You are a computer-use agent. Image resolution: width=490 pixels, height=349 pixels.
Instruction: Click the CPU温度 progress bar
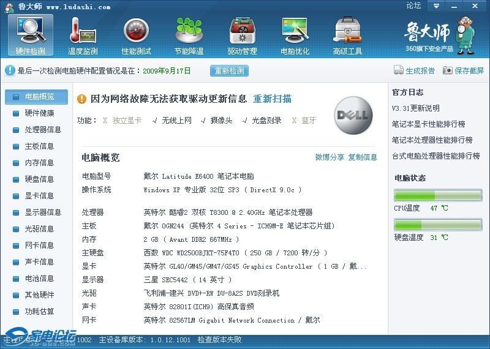coord(438,195)
